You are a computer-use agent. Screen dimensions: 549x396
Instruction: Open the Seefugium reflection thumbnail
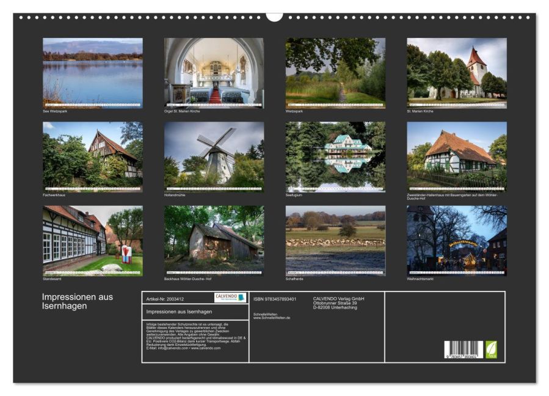point(335,156)
